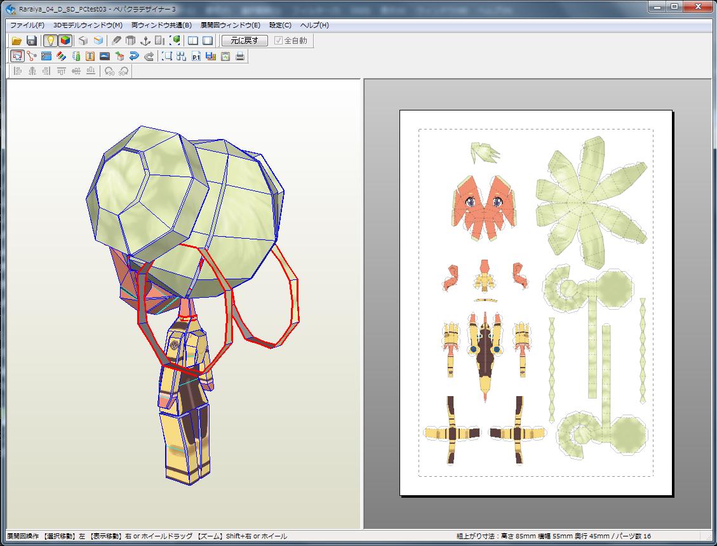Image resolution: width=717 pixels, height=546 pixels.
Task: Select the small green hair tuft part at top
Action: click(x=485, y=152)
